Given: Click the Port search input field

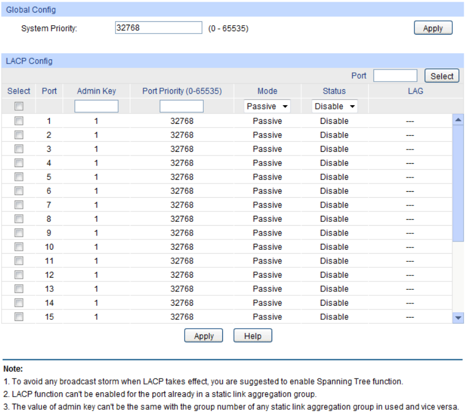Looking at the screenshot, I should click(x=395, y=76).
